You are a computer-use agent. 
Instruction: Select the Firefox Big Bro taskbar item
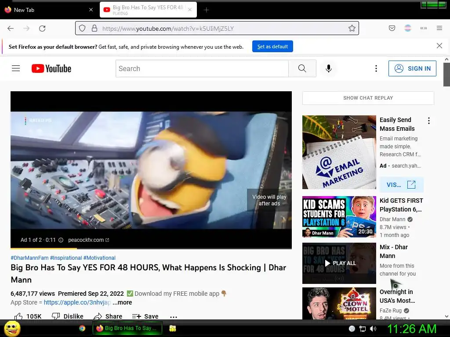click(x=127, y=328)
